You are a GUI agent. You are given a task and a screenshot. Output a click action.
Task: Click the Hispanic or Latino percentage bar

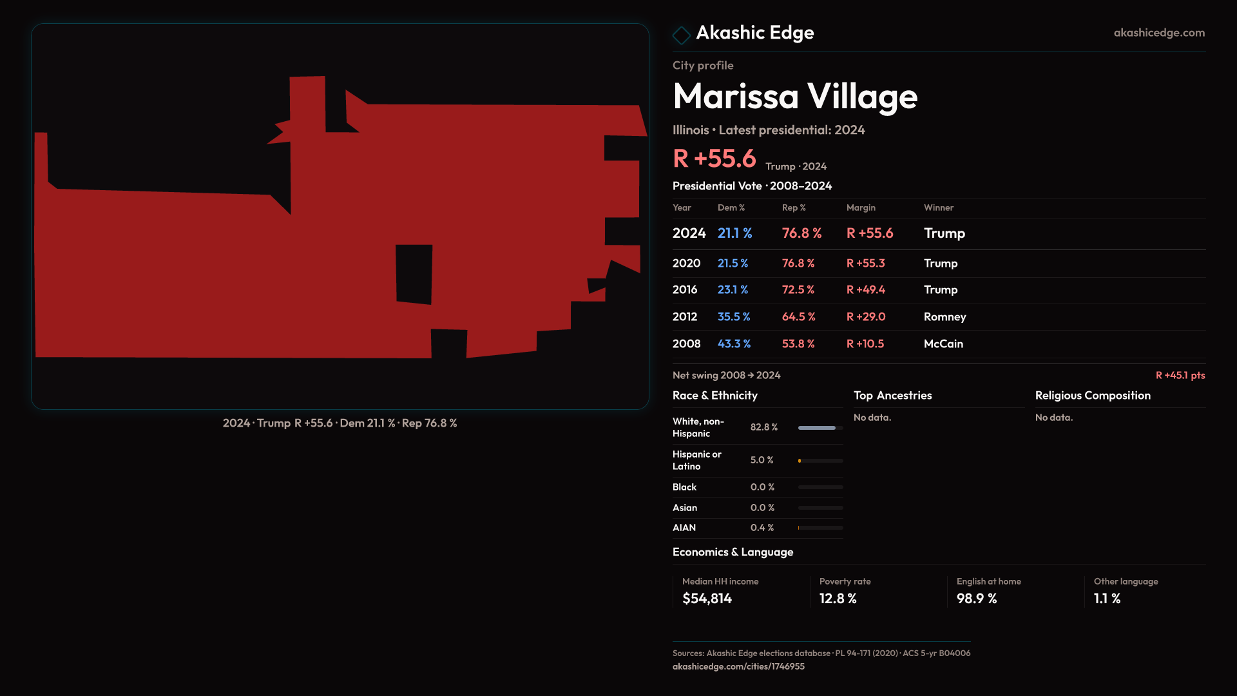point(820,461)
